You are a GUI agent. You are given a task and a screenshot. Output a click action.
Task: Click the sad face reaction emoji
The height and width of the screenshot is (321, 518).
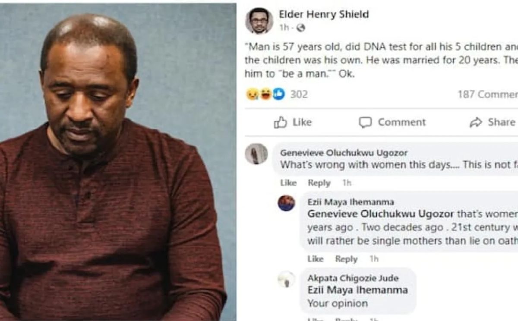pos(252,94)
